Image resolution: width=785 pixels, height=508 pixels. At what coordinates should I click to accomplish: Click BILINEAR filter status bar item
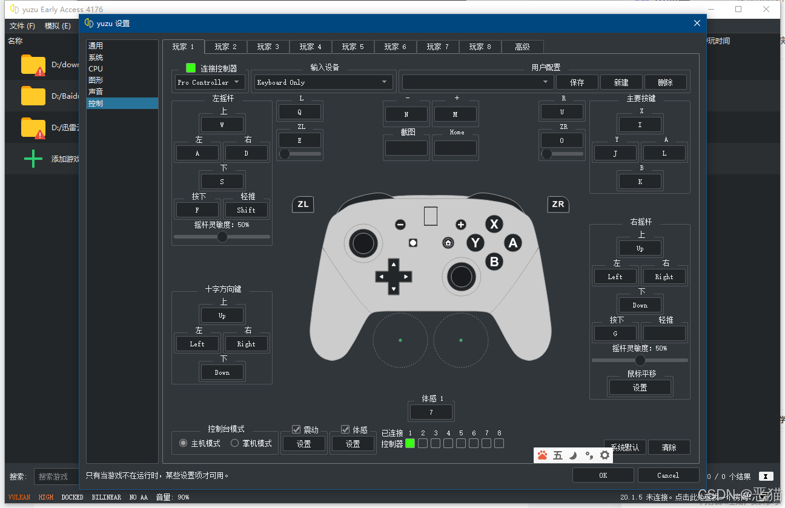click(x=106, y=496)
